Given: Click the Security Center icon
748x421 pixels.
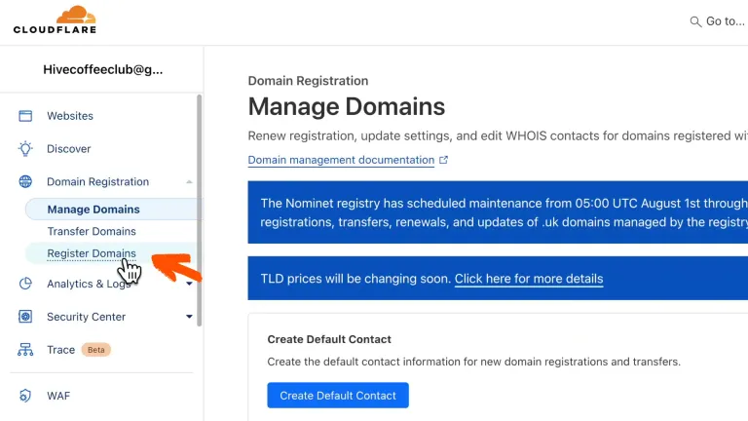Looking at the screenshot, I should [x=26, y=317].
